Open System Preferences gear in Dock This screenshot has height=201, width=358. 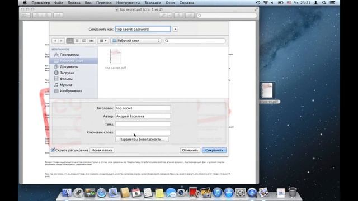(241, 193)
